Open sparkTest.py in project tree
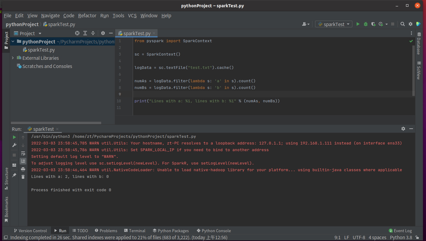 click(x=41, y=50)
